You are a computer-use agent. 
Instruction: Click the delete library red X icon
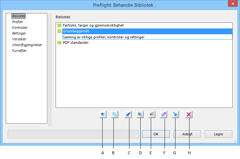coord(189,114)
